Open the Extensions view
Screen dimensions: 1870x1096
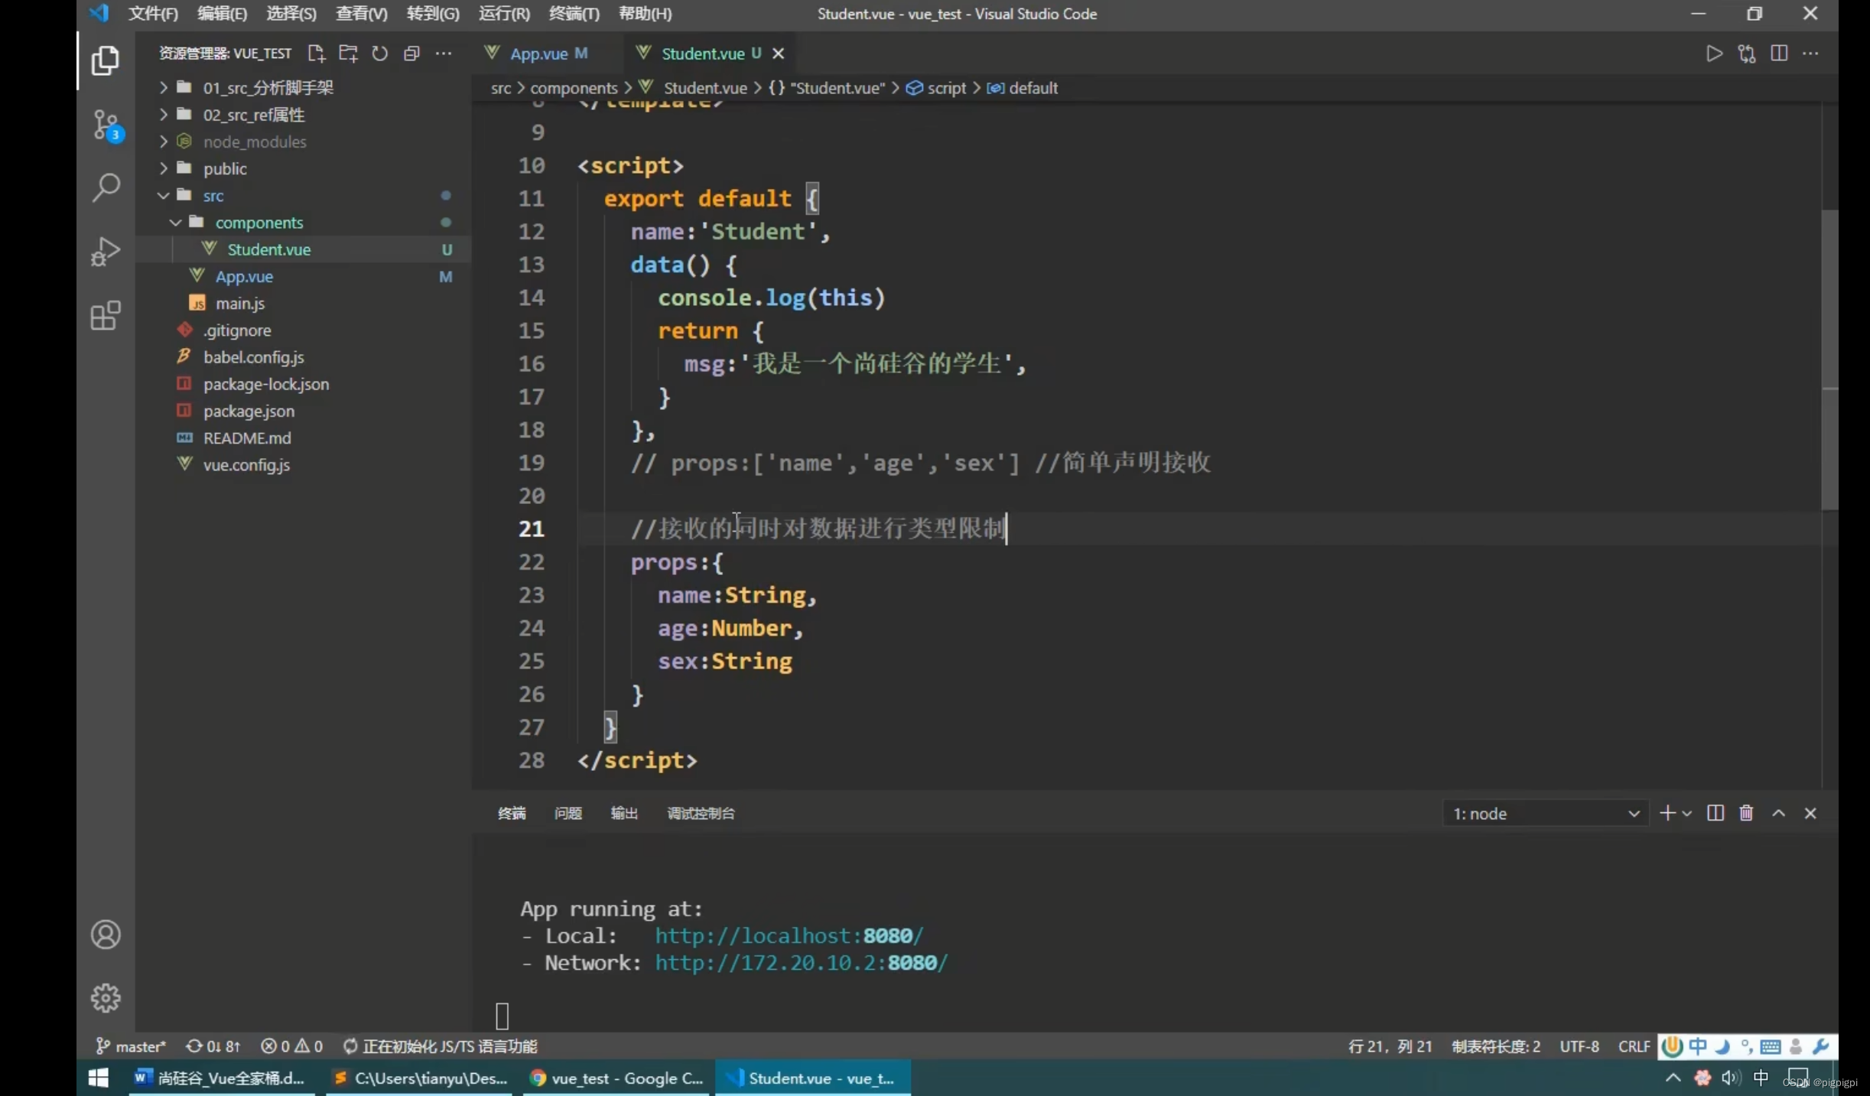click(106, 315)
